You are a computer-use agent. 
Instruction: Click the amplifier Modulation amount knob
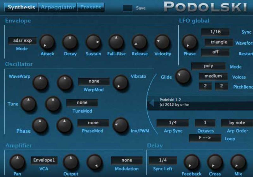[95, 162]
